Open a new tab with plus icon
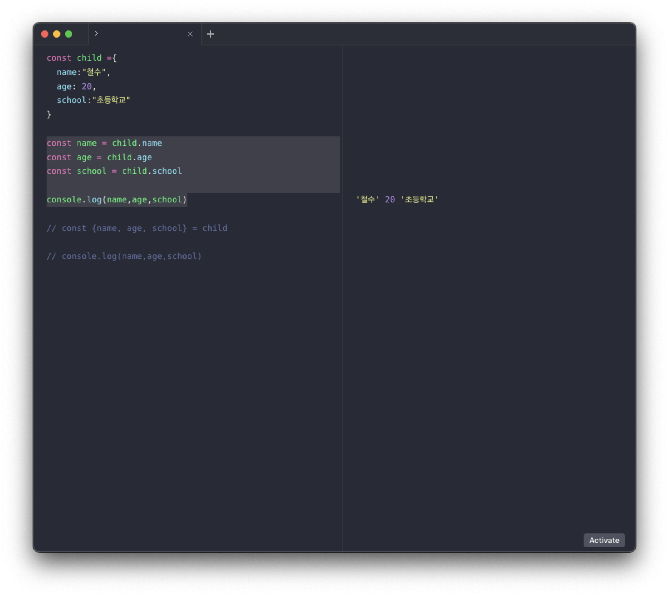The width and height of the screenshot is (669, 596). point(210,34)
